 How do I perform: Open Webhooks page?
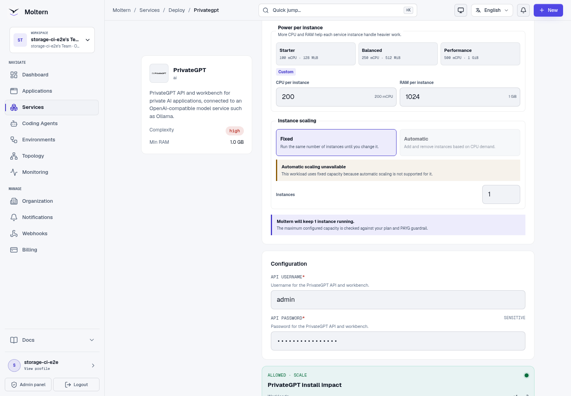52,234
